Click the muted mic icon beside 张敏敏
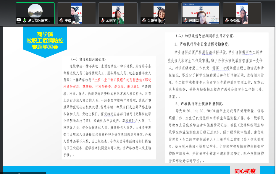The width and height of the screenshot is (276, 174). click(x=227, y=21)
